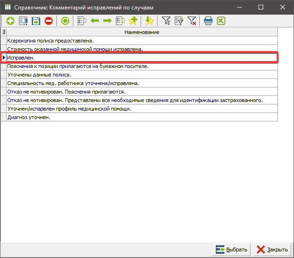Click the green left arrow icon
Viewport: 294px width, 258px height.
point(94,21)
